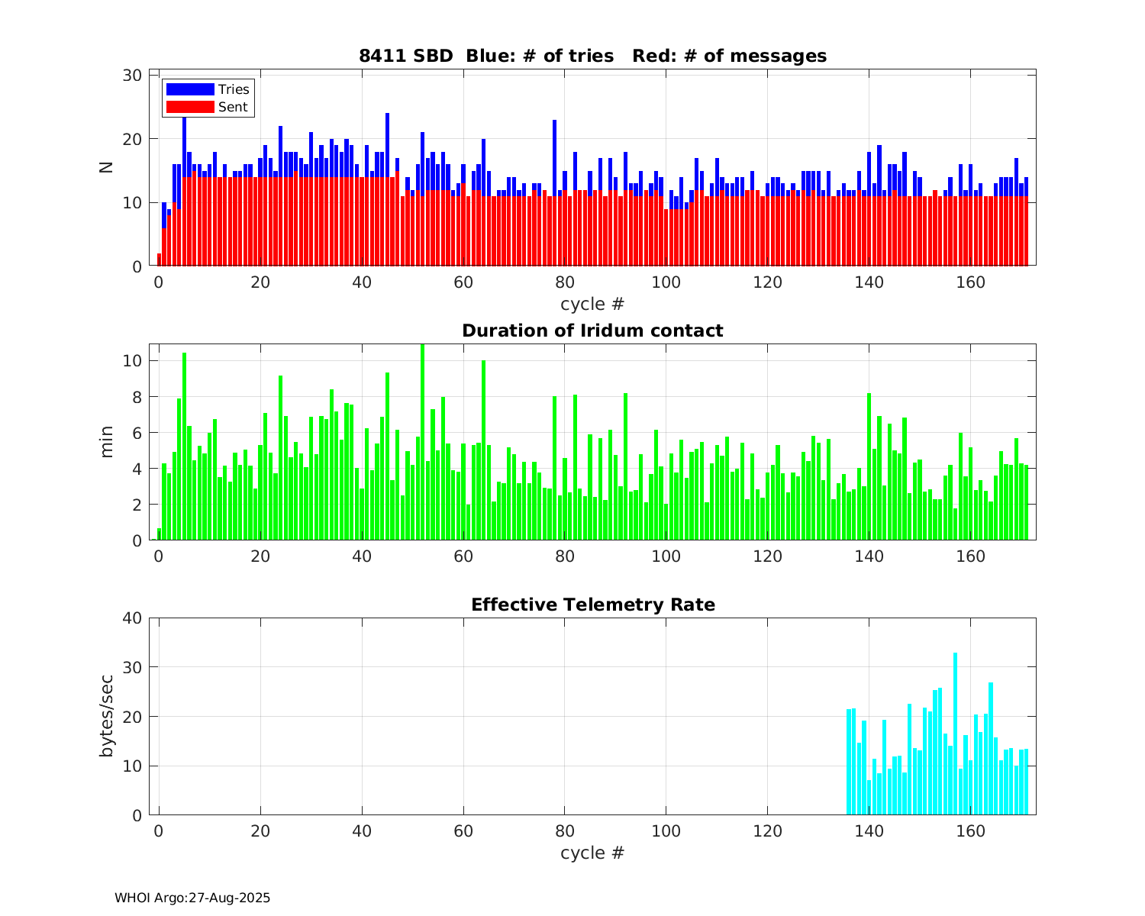Click 'cycle #' label under the top chart
The width and height of the screenshot is (1145, 916).
592,304
